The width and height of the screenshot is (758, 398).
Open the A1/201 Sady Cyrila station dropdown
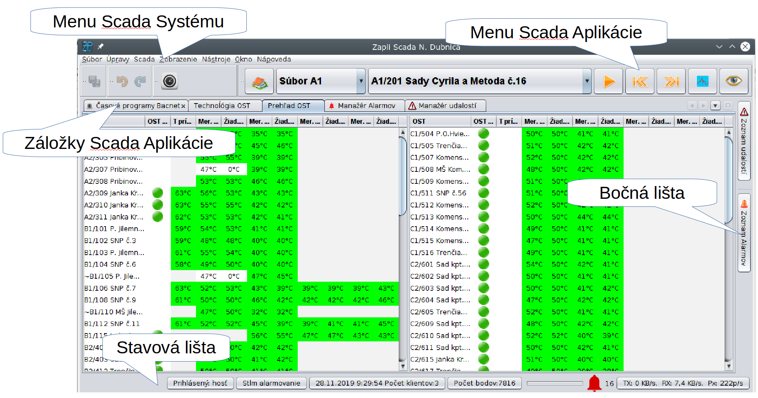(587, 81)
